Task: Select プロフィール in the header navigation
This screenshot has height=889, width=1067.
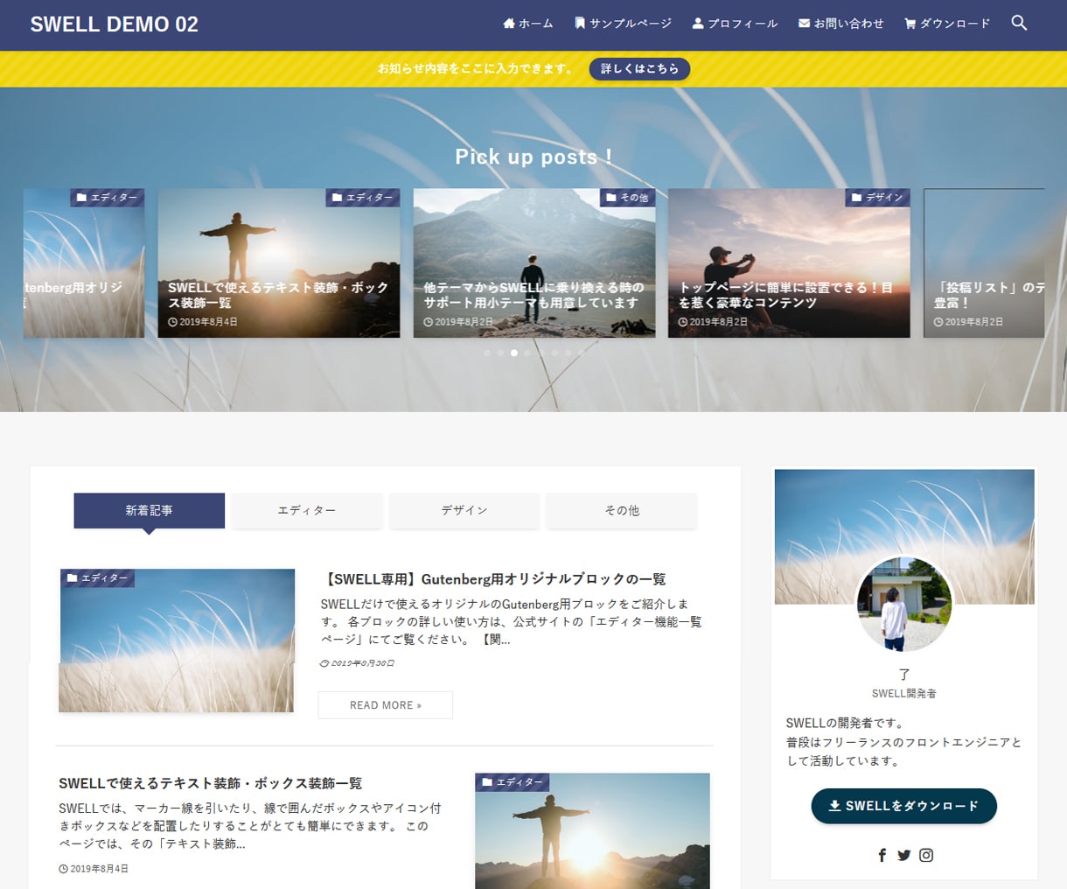Action: coord(735,24)
